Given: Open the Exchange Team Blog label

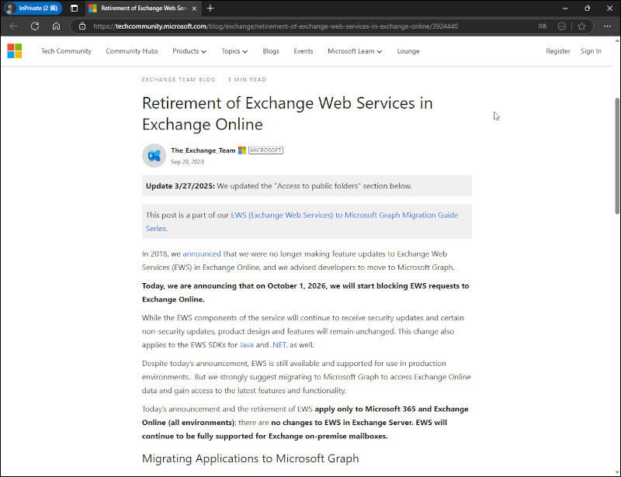Looking at the screenshot, I should pyautogui.click(x=179, y=80).
